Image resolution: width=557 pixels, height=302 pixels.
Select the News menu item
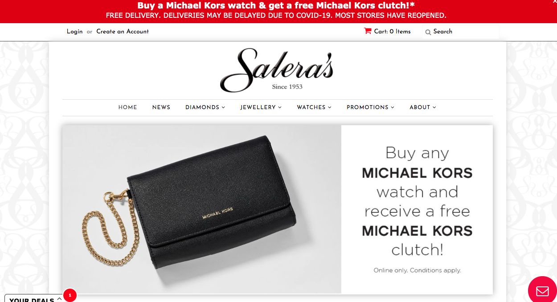(x=161, y=107)
